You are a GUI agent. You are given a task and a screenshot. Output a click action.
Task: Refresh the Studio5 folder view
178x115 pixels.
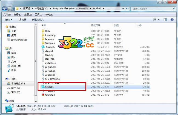pos(127,9)
